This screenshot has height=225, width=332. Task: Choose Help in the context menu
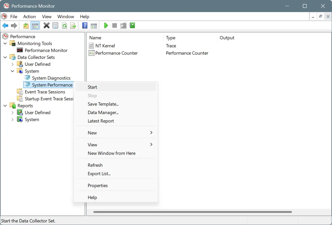[x=116, y=197]
